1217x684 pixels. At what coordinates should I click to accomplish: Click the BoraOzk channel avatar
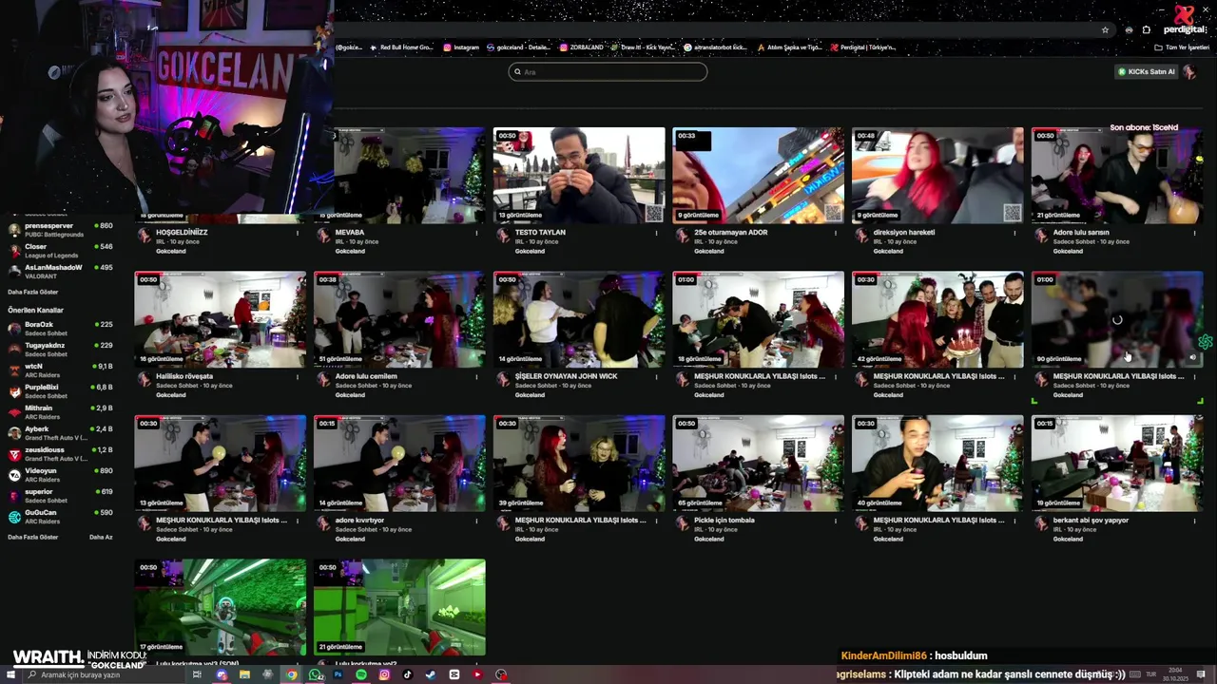(14, 329)
